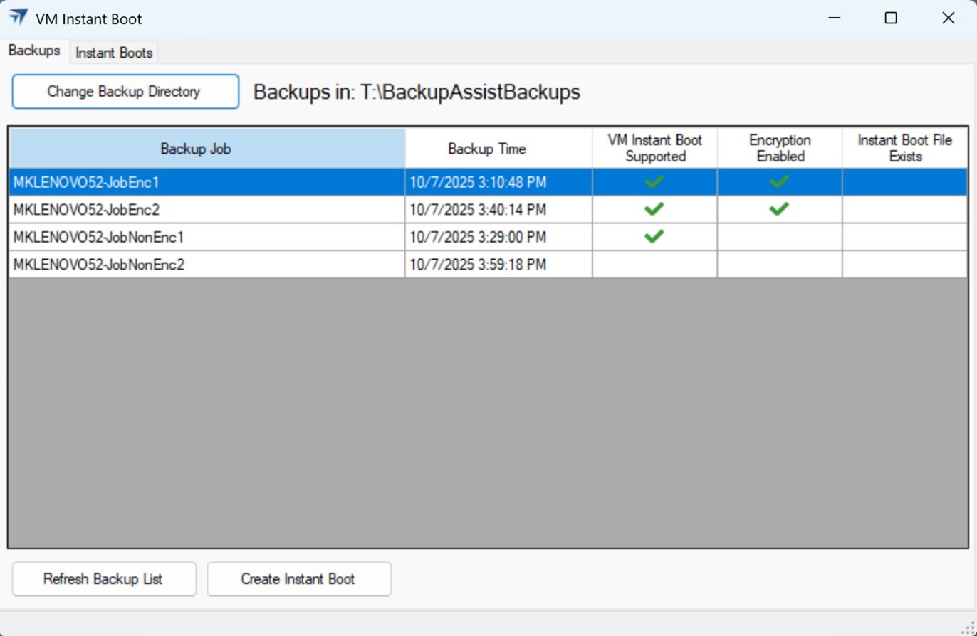Sort by Backup Time column header
977x636 pixels.
coord(498,149)
